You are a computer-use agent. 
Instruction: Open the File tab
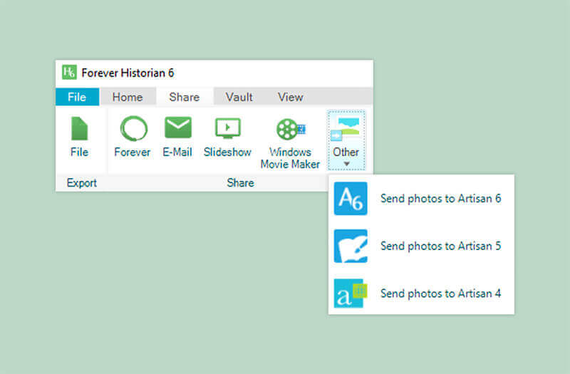(x=77, y=97)
